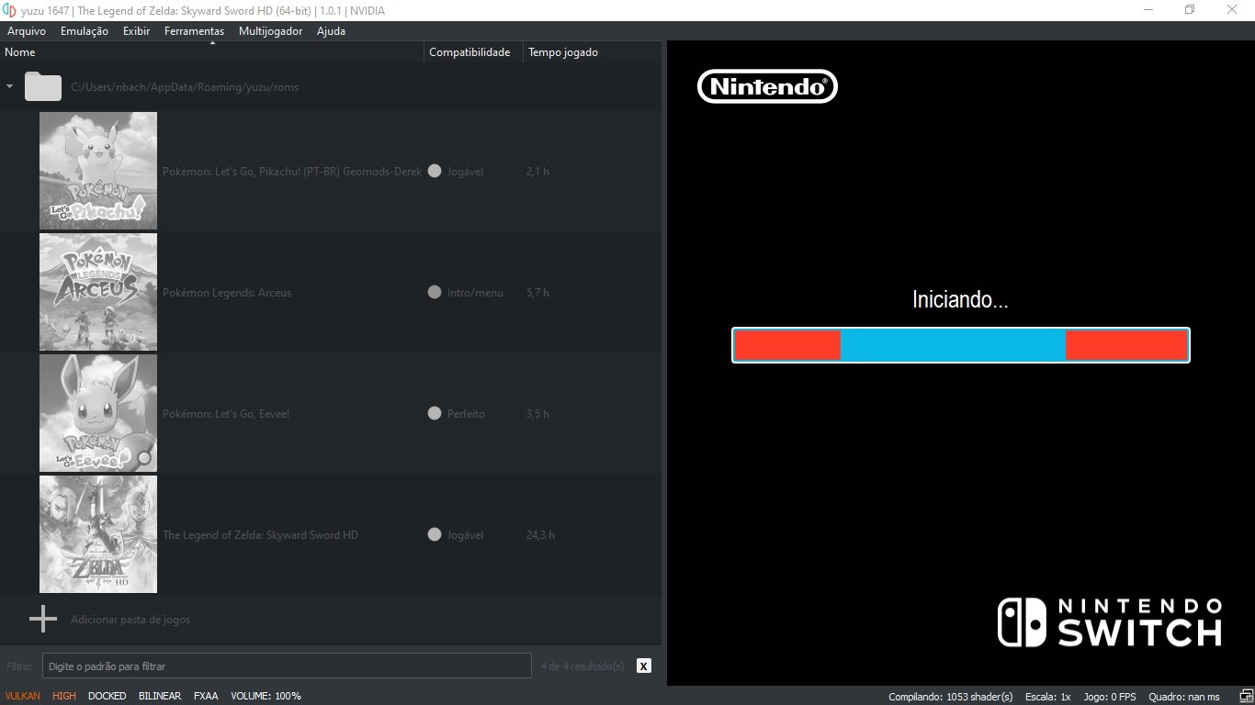Screen dimensions: 1255x705
Task: Click the Pokémon: Let's Go, Eevee! title text
Action: pos(226,414)
